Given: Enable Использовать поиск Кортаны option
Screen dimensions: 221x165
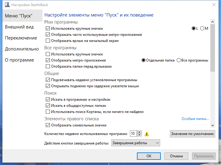Looking at the screenshot, I should [x=48, y=112].
